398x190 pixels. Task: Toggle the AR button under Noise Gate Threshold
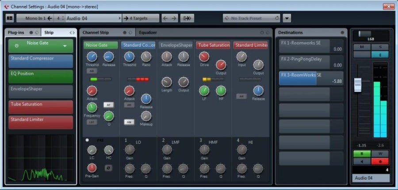(x=92, y=71)
